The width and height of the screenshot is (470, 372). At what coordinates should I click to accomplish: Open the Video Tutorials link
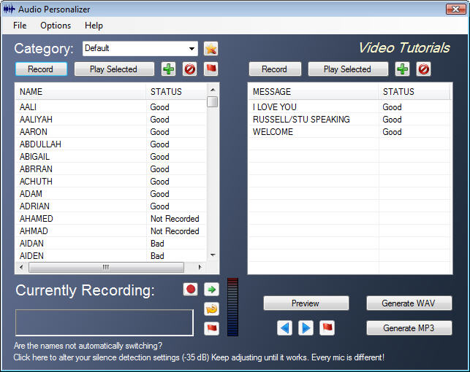coord(403,48)
